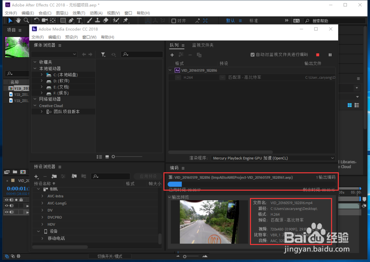The width and height of the screenshot is (370, 262).
Task: Open the 文件(F) menu in Media Encoder
Action: pyautogui.click(x=37, y=37)
